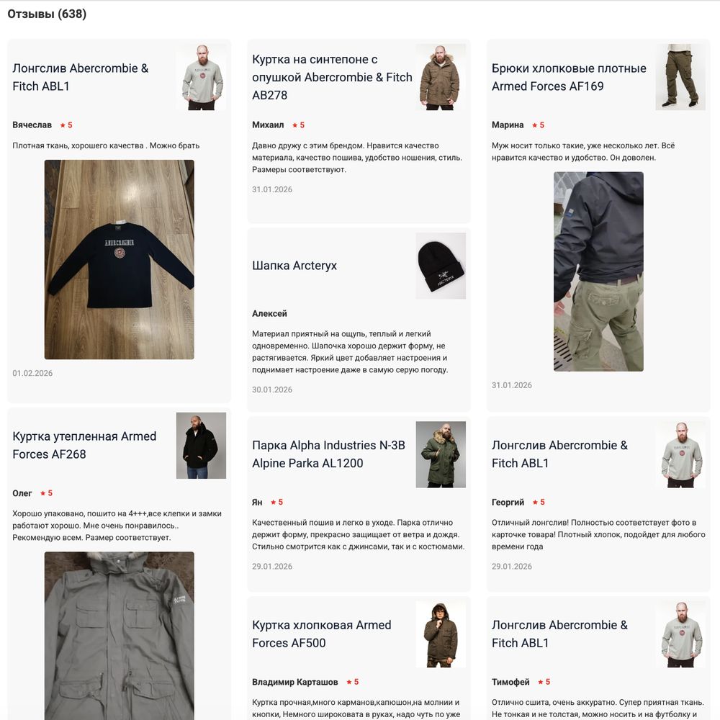Screen dimensions: 720x720
Task: Click Георгий's Лонгслив ABL1 product thumbnail
Action: (680, 454)
